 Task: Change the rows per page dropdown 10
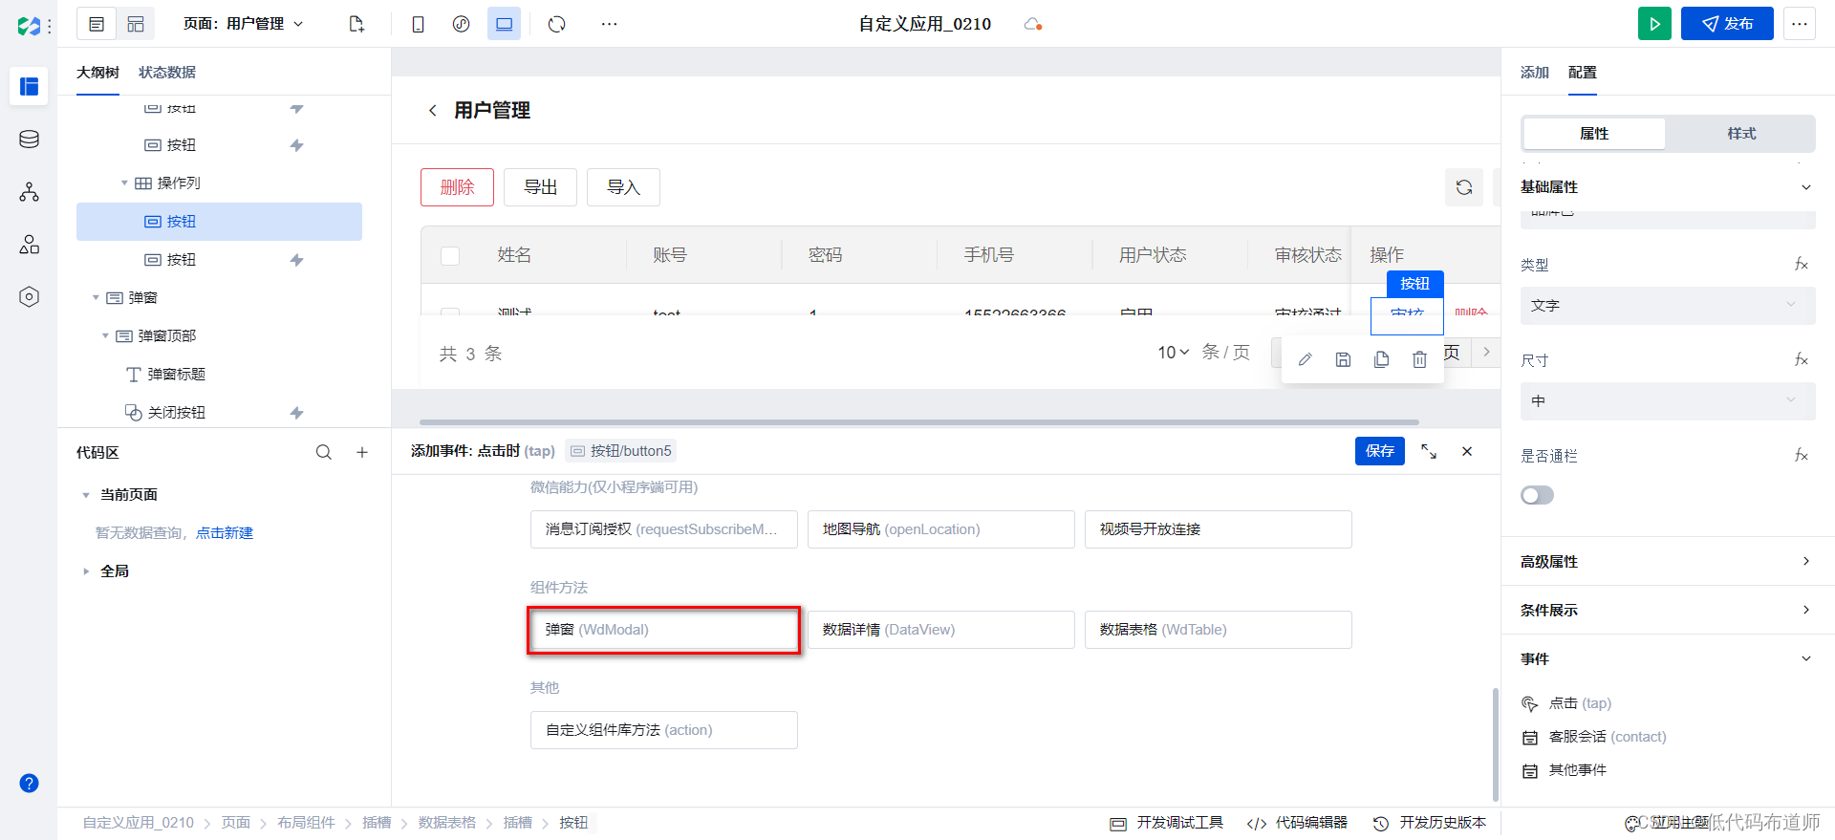1174,353
